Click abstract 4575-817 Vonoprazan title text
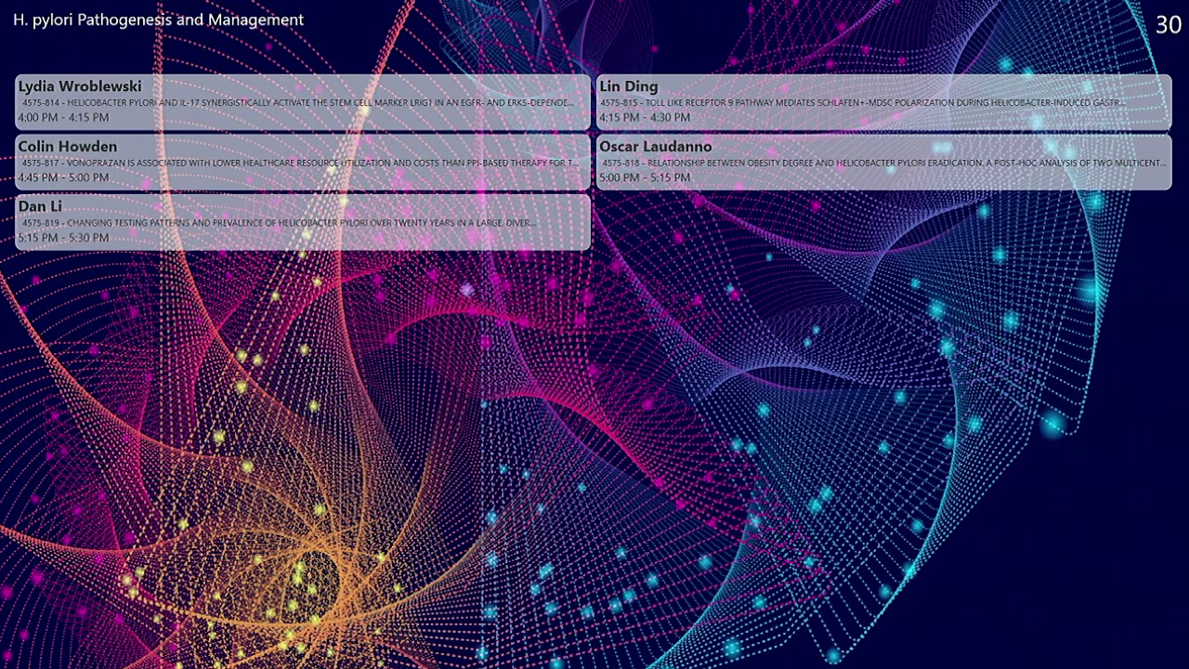The width and height of the screenshot is (1189, 669). click(x=300, y=163)
